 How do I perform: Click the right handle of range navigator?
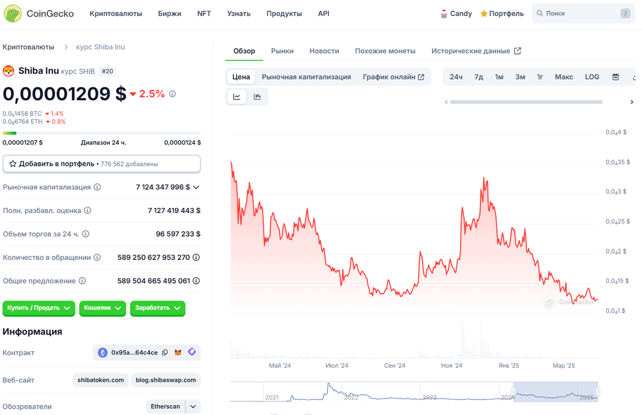(598, 391)
